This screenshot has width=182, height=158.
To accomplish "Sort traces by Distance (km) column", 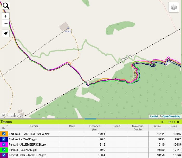I will pyautogui.click(x=95, y=128).
